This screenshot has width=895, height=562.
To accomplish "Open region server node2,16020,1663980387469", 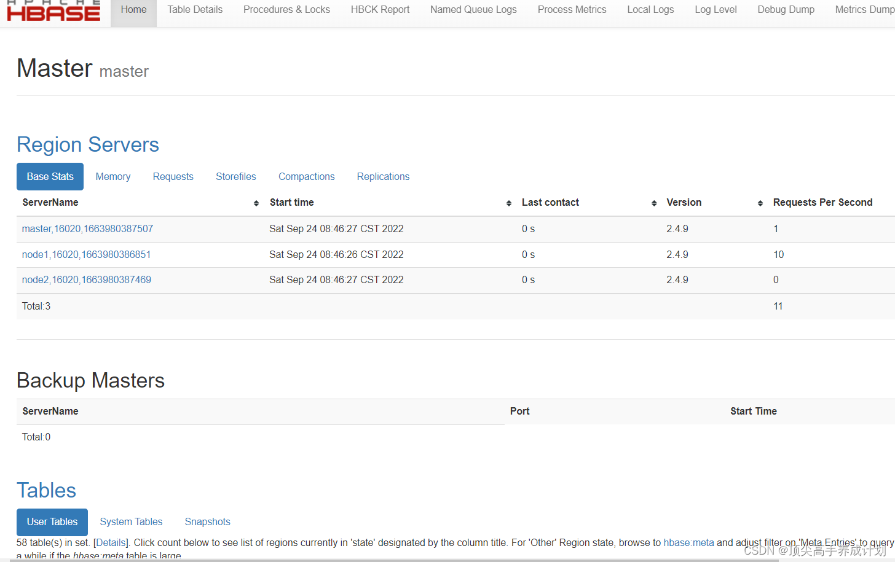I will click(87, 279).
